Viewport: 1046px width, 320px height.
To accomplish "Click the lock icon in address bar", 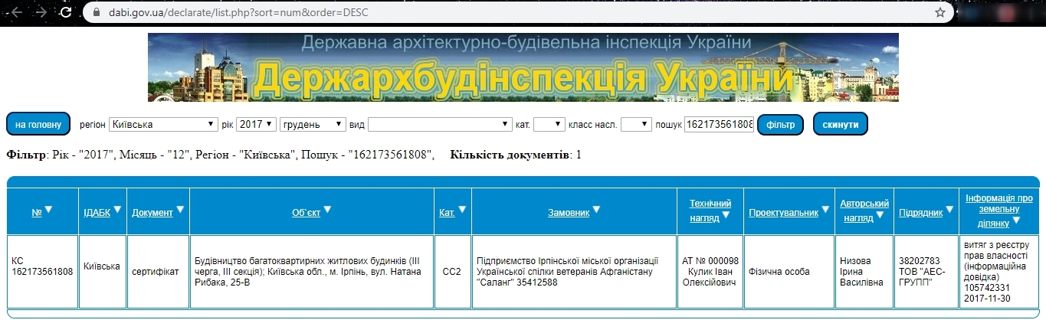I will 96,12.
